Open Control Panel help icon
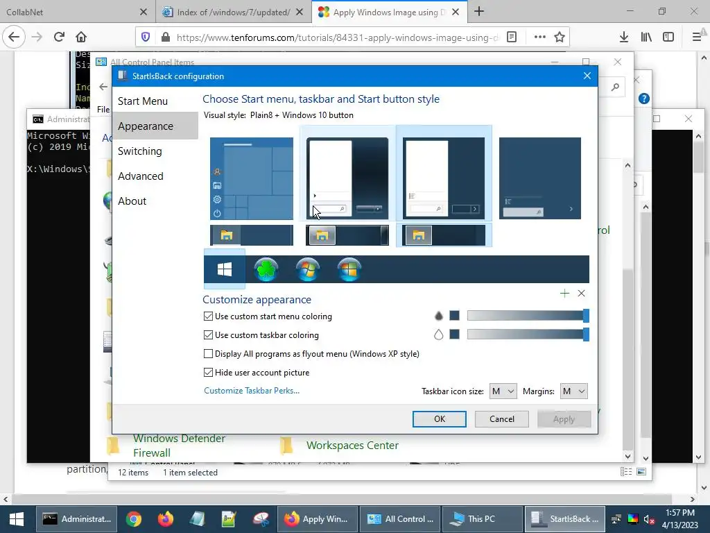This screenshot has height=533, width=710. (x=644, y=99)
